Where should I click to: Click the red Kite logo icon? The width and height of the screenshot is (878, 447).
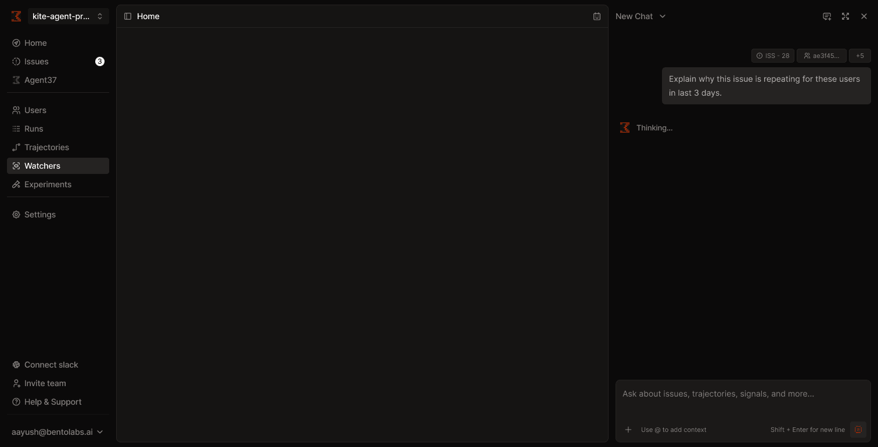16,16
